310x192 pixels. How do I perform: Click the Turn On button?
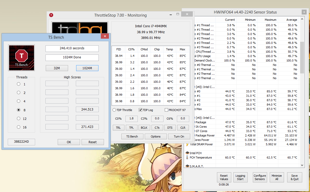[x=179, y=136]
